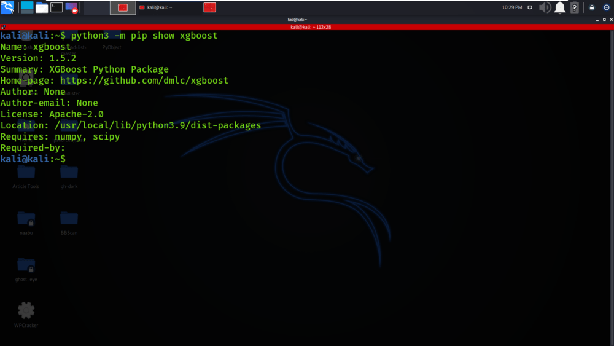Open the Kali dragon applications menu

pyautogui.click(x=7, y=7)
